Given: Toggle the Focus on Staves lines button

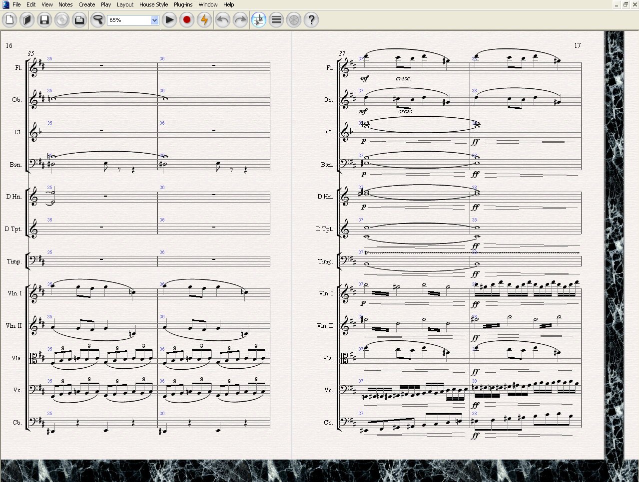Looking at the screenshot, I should tap(276, 20).
